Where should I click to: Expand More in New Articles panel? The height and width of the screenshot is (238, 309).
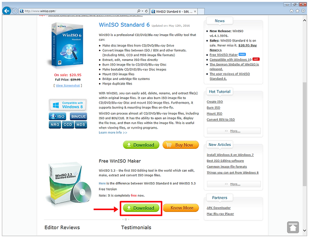click(234, 184)
